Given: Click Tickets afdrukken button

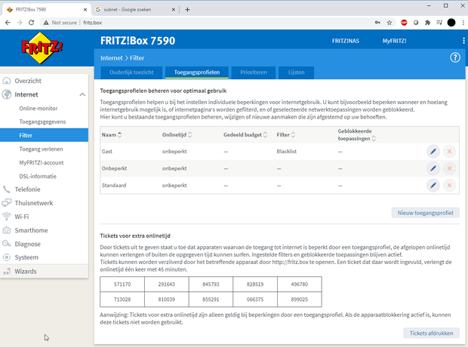Looking at the screenshot, I should pyautogui.click(x=431, y=333).
